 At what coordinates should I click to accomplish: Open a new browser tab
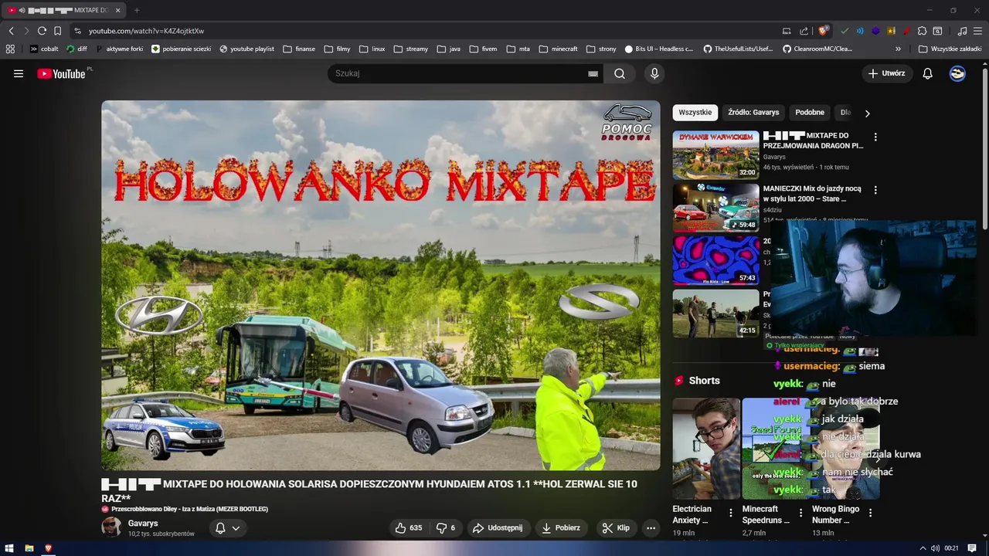coord(137,10)
